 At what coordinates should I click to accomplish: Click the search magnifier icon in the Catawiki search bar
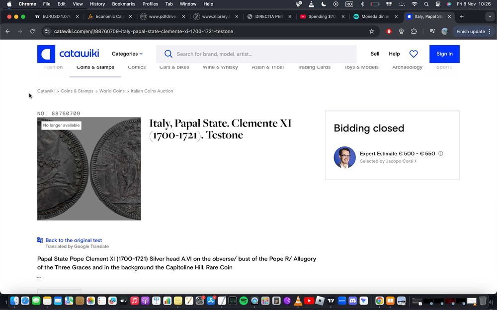pos(168,54)
